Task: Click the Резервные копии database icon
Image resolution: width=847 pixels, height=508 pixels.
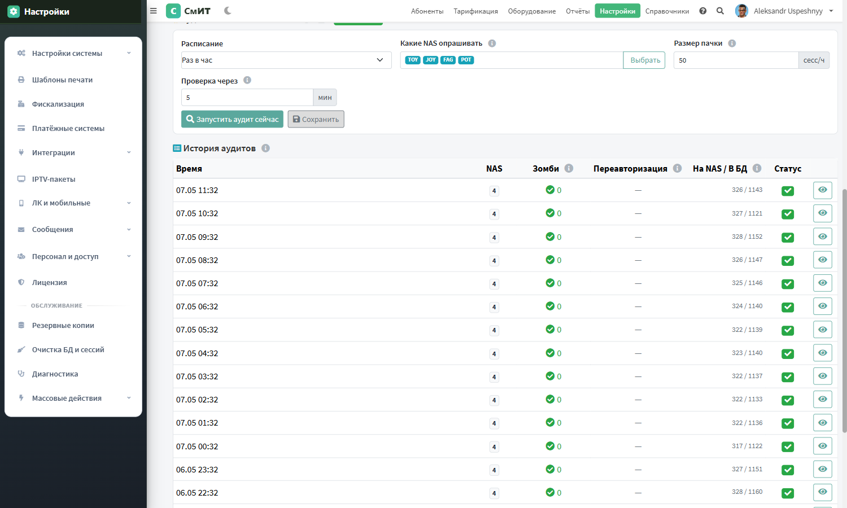Action: tap(21, 325)
